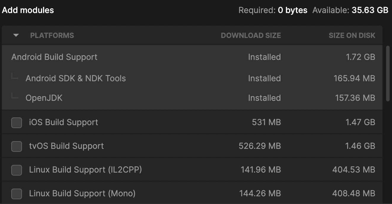392x204 pixels.
Task: Enable the iOS Build Support checkbox
Action: point(17,122)
